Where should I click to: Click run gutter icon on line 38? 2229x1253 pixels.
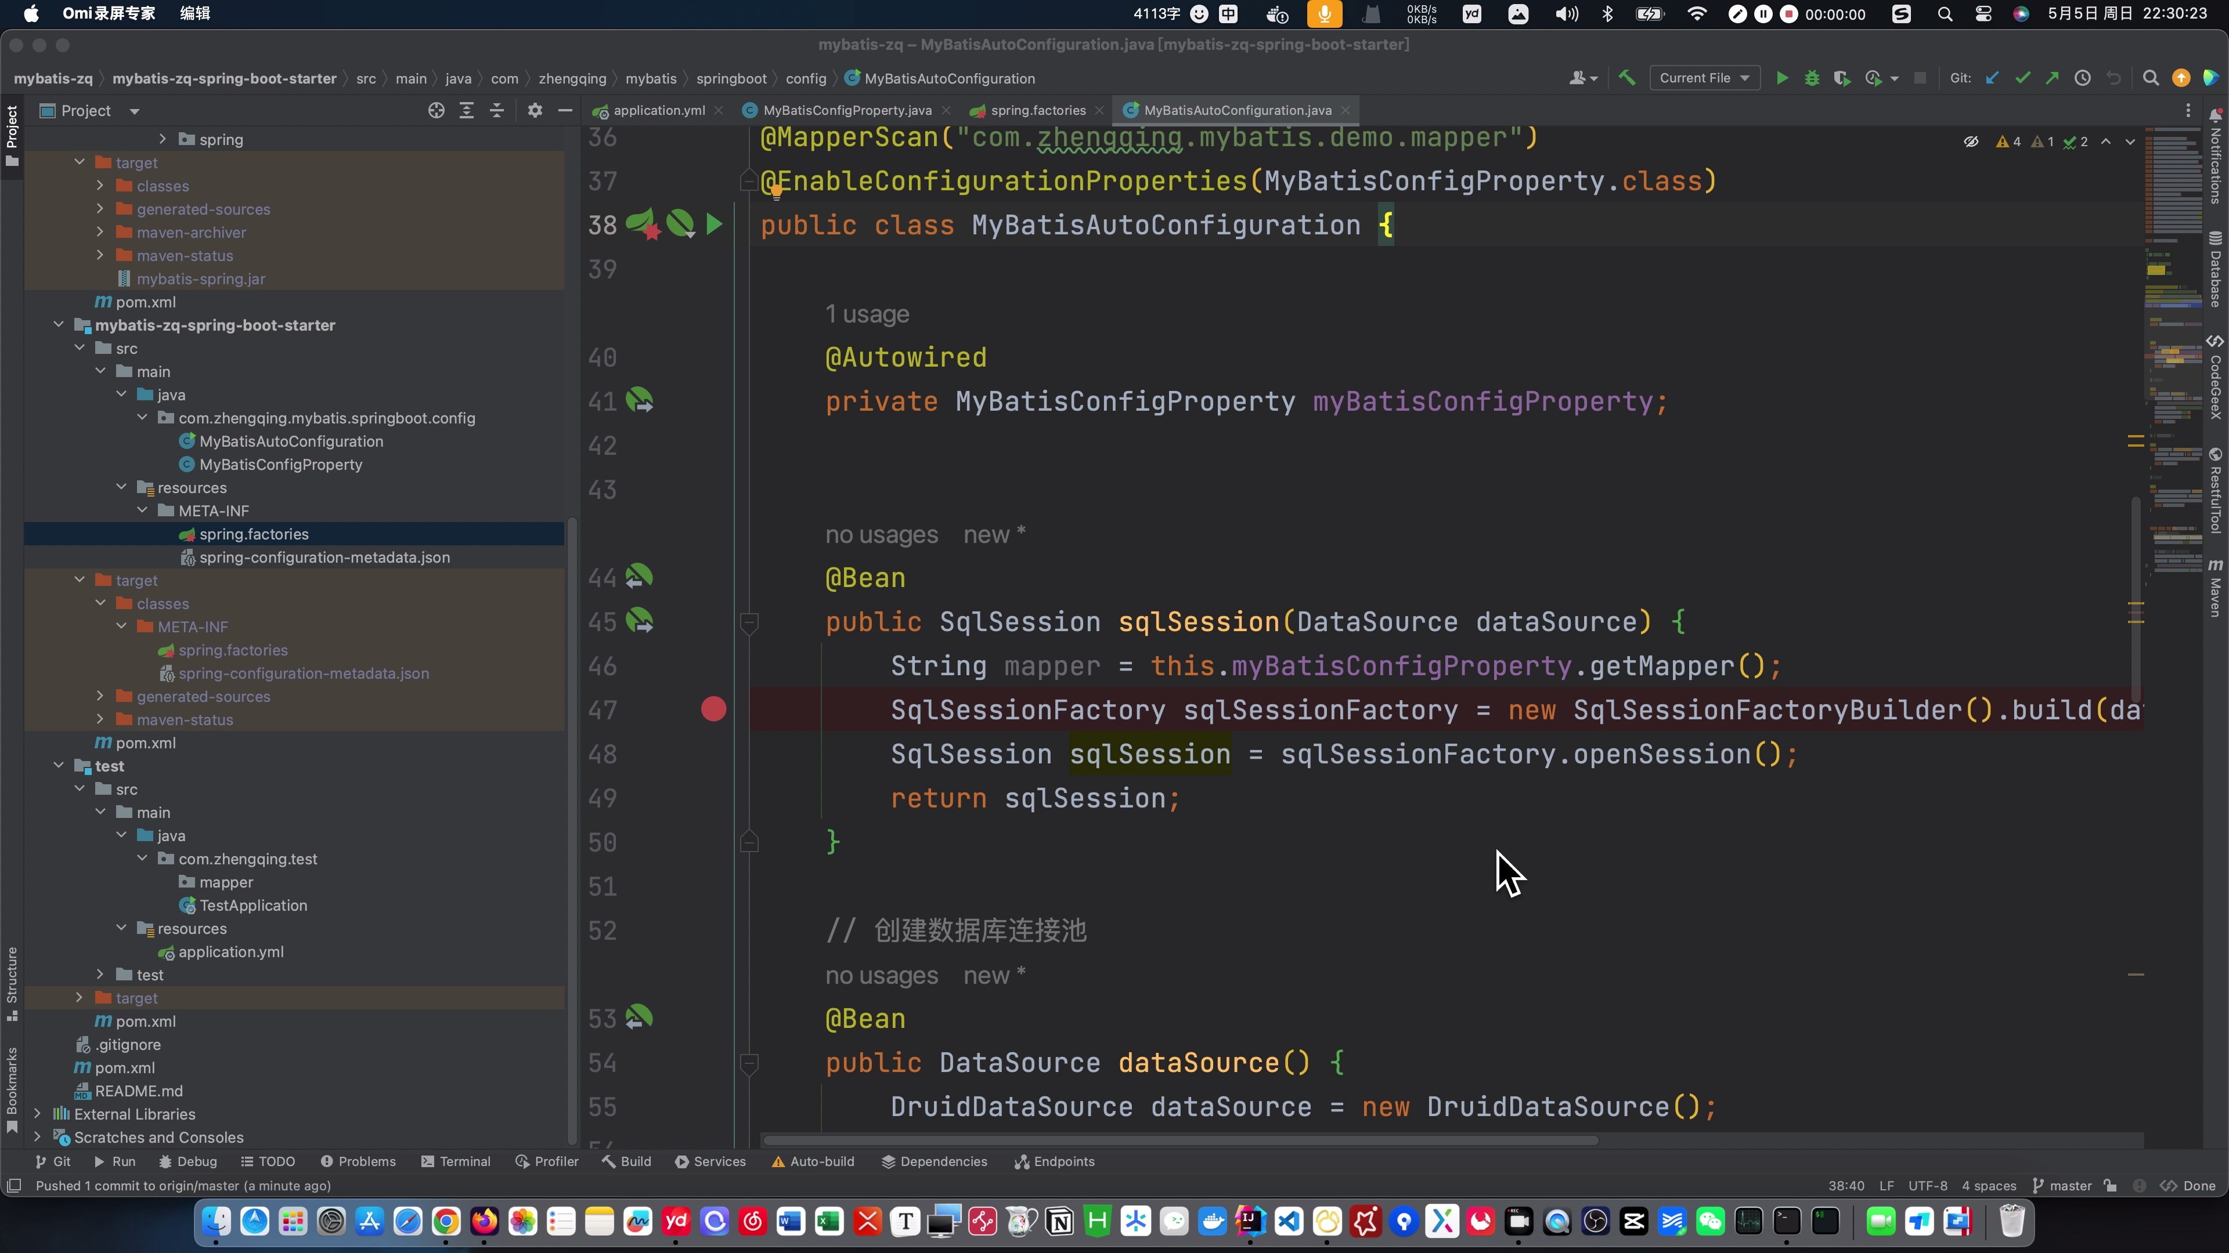(x=714, y=225)
